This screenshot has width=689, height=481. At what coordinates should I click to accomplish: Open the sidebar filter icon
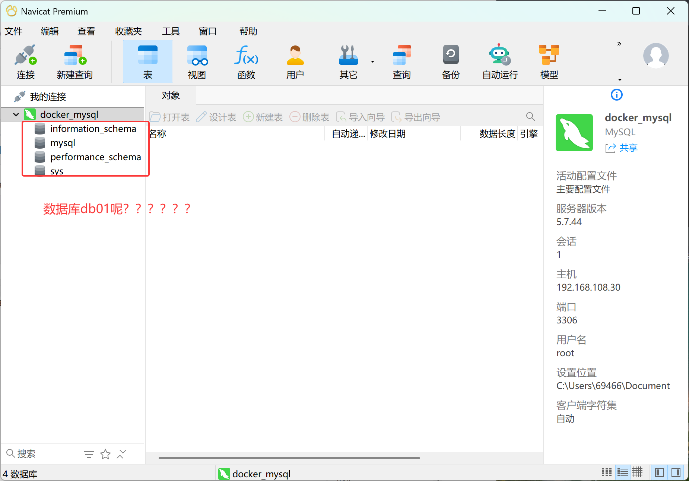[89, 454]
